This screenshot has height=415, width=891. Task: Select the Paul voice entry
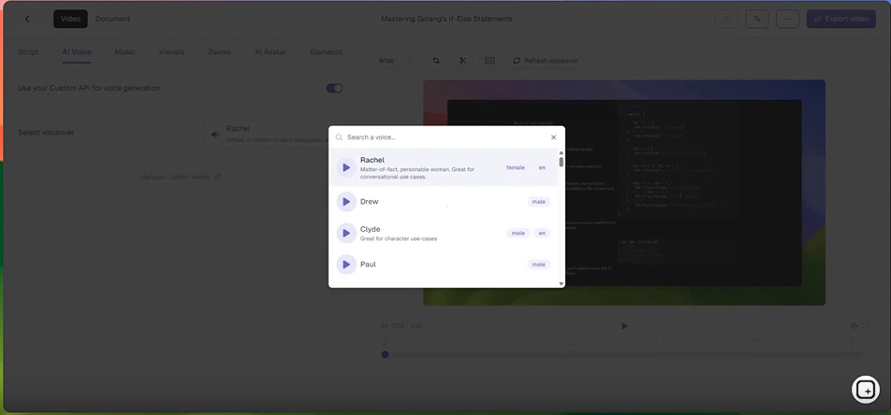point(444,265)
